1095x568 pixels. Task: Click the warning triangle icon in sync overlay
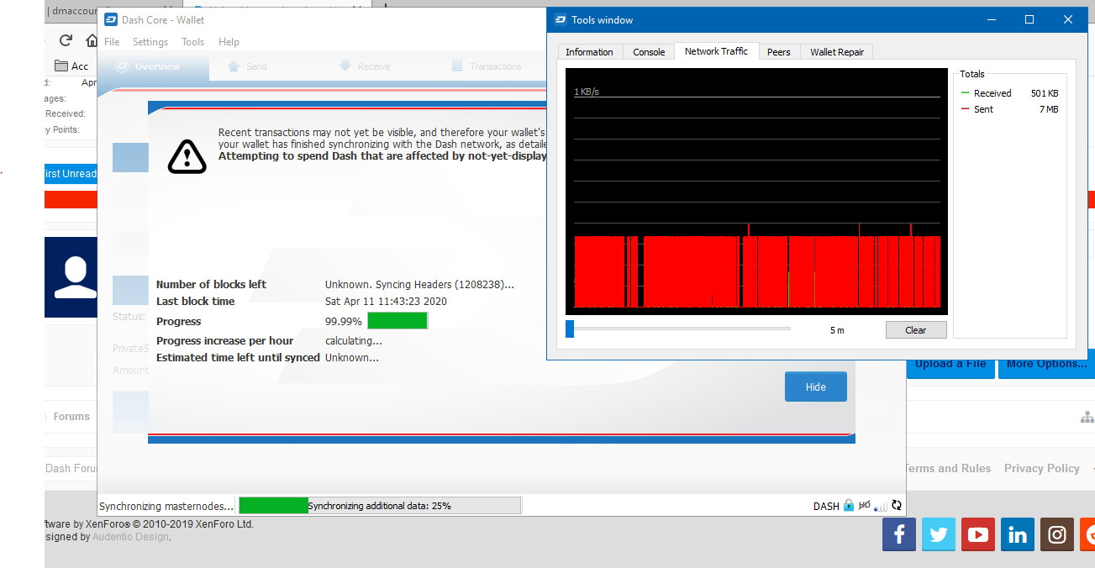coord(187,155)
